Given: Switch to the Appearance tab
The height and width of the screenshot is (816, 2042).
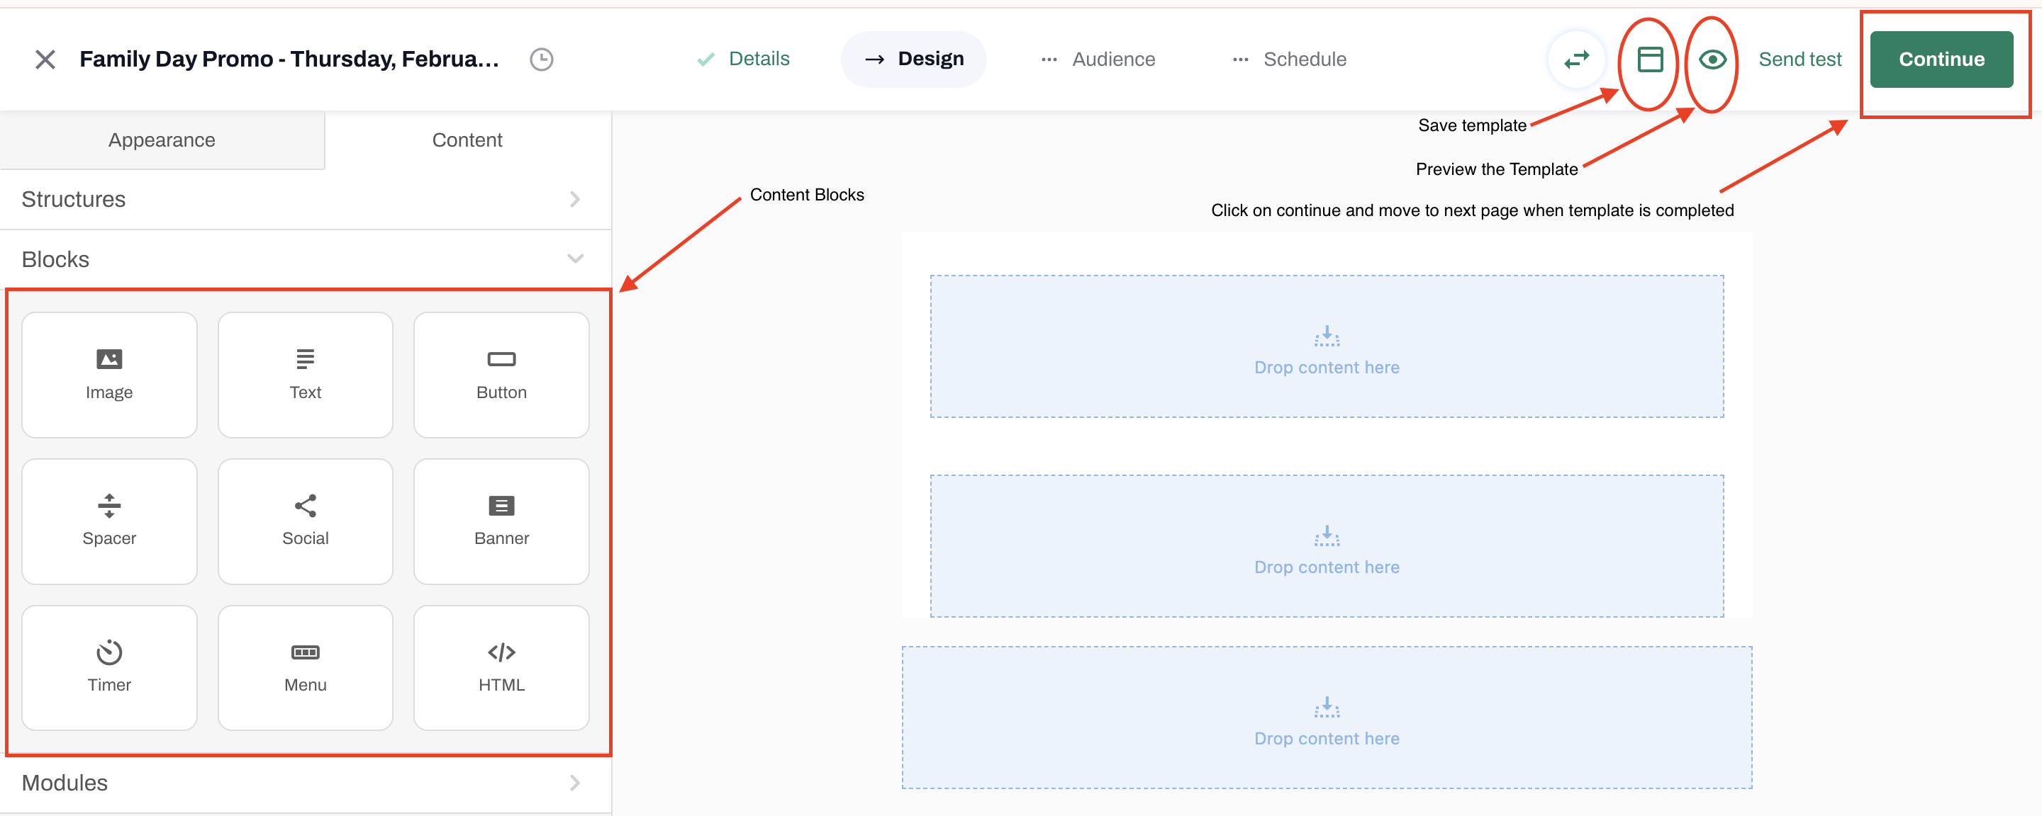Looking at the screenshot, I should [162, 140].
